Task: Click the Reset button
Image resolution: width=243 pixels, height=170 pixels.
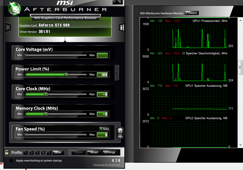Action: 94,153
